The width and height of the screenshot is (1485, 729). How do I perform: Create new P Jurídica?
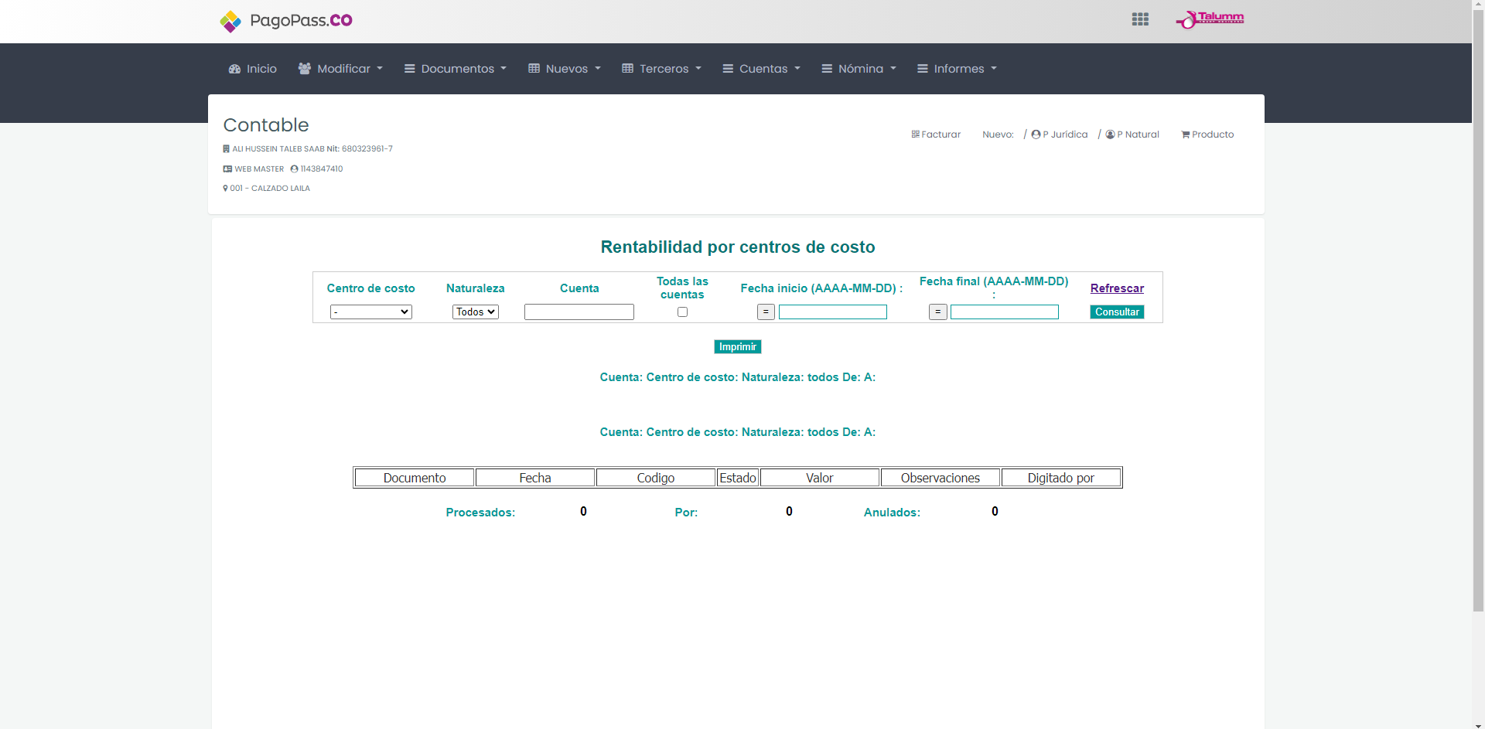tap(1060, 135)
